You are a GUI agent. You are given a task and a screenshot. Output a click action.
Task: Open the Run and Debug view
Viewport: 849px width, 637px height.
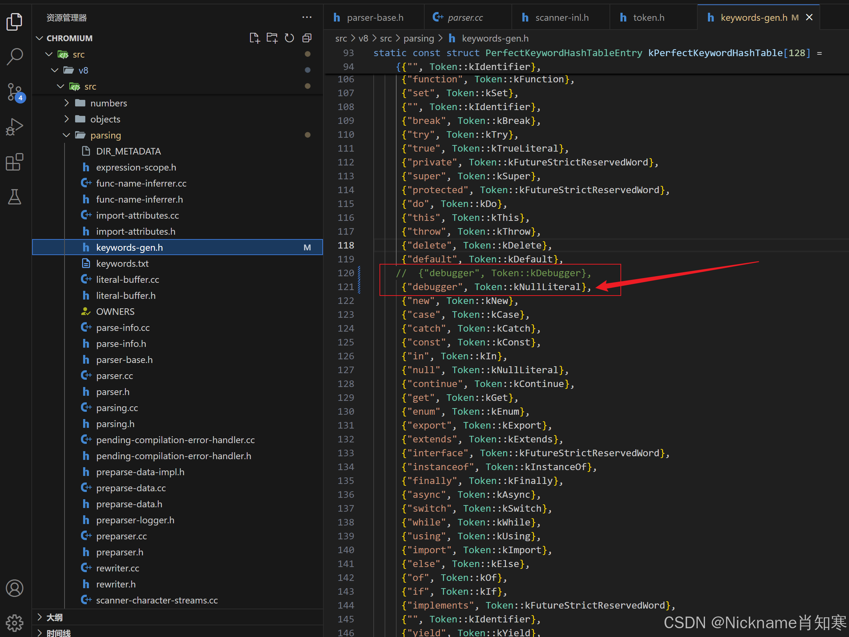[15, 126]
